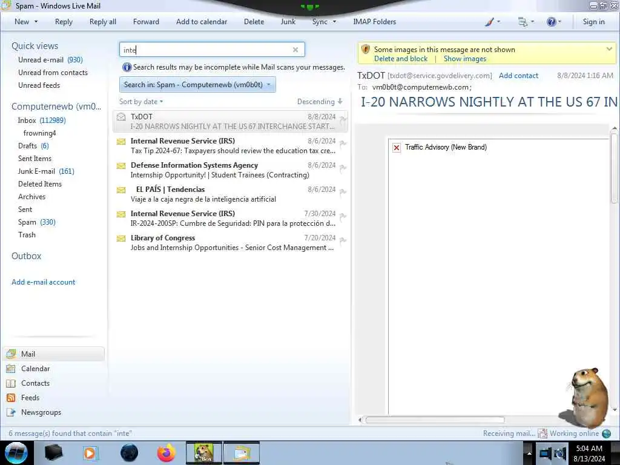Select the Outbox folder
This screenshot has width=620, height=465.
pyautogui.click(x=26, y=256)
